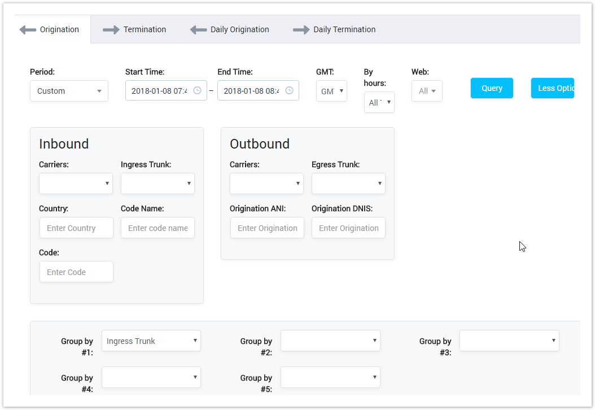The width and height of the screenshot is (595, 410).
Task: Click the caret on Inbound Carriers dropdown
Action: click(x=107, y=184)
